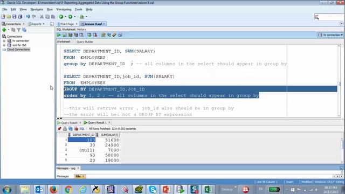Click the SQL Worksheet open icon in toolbar
Screen dimensions: 345x194
82,17
